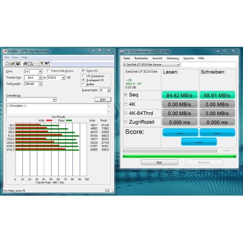Click the About question mark icon
Screen dimensions: 243x243
(42, 63)
